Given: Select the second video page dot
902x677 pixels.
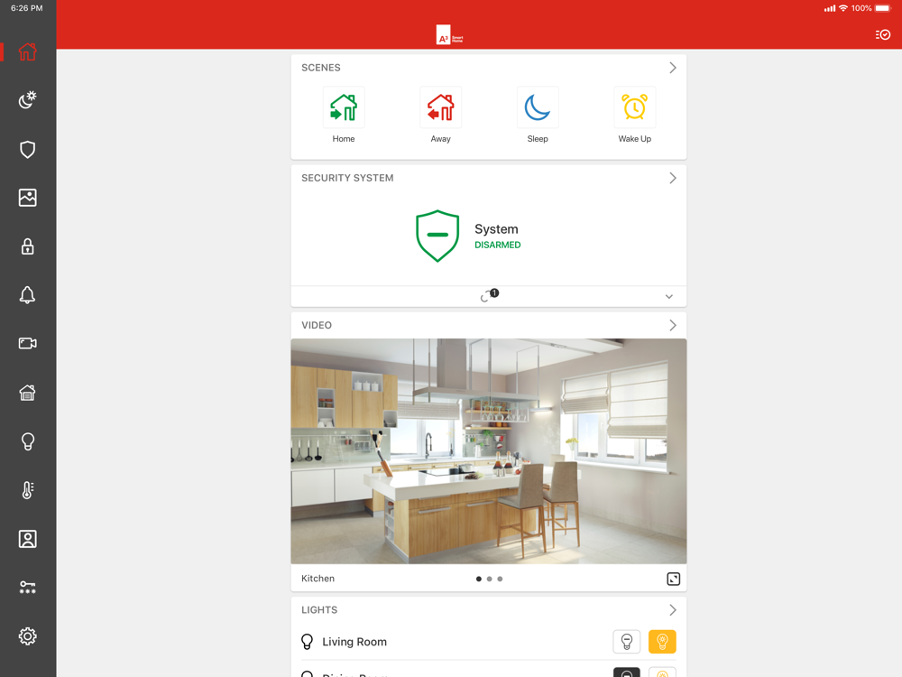Looking at the screenshot, I should 489,580.
